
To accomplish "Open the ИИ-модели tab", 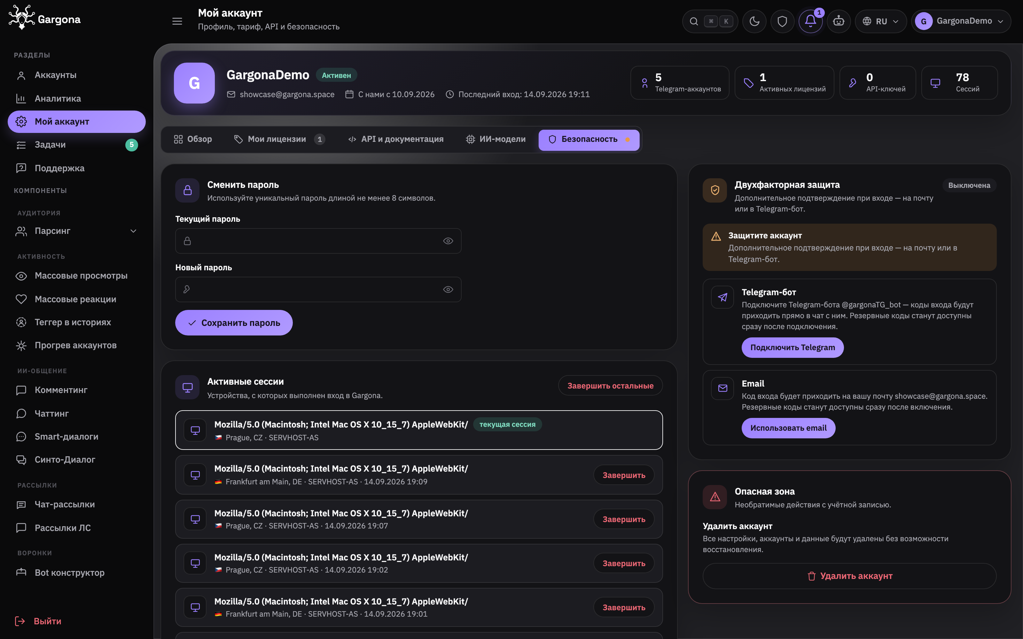I will click(x=496, y=140).
